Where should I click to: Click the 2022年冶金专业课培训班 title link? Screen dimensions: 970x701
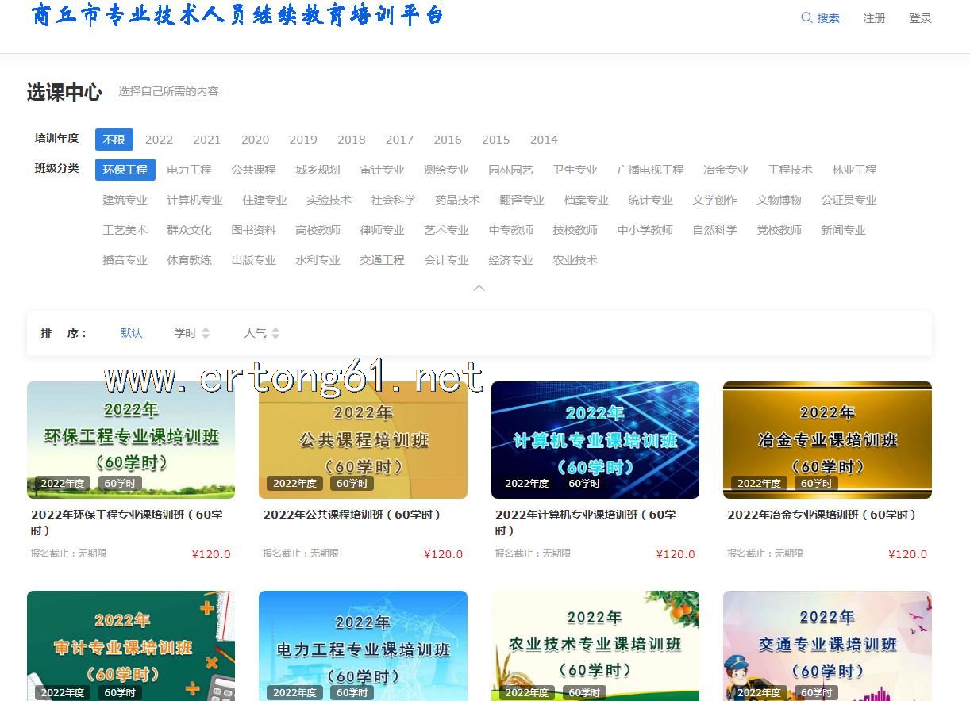point(822,515)
